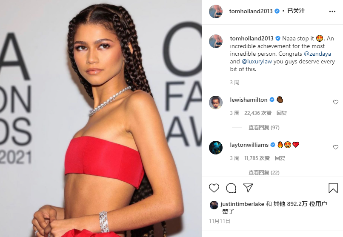Viewport: 343px width, 237px height.
Task: Like laytonwilliams' comment heart
Action: click(x=336, y=147)
